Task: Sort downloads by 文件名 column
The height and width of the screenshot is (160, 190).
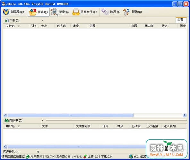Action: coord(16,26)
